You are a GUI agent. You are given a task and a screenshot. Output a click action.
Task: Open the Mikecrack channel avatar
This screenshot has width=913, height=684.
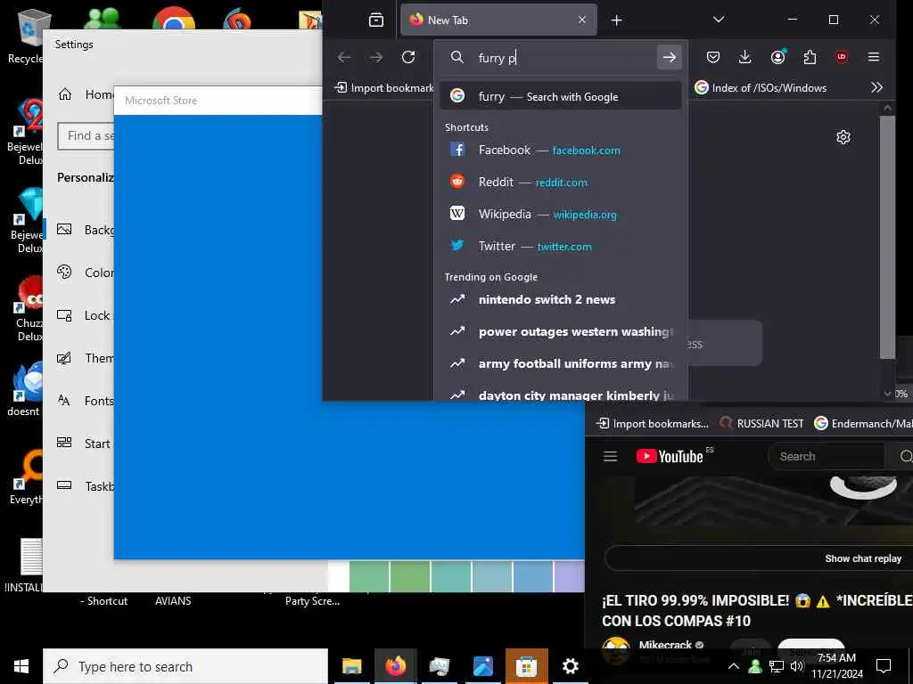[x=616, y=650]
